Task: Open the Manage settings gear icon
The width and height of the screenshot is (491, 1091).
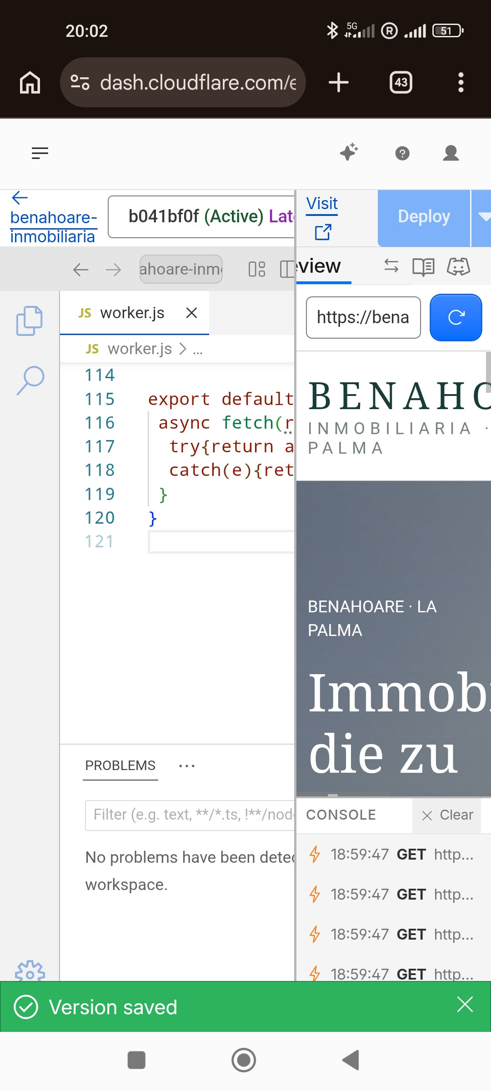Action: pos(30,971)
